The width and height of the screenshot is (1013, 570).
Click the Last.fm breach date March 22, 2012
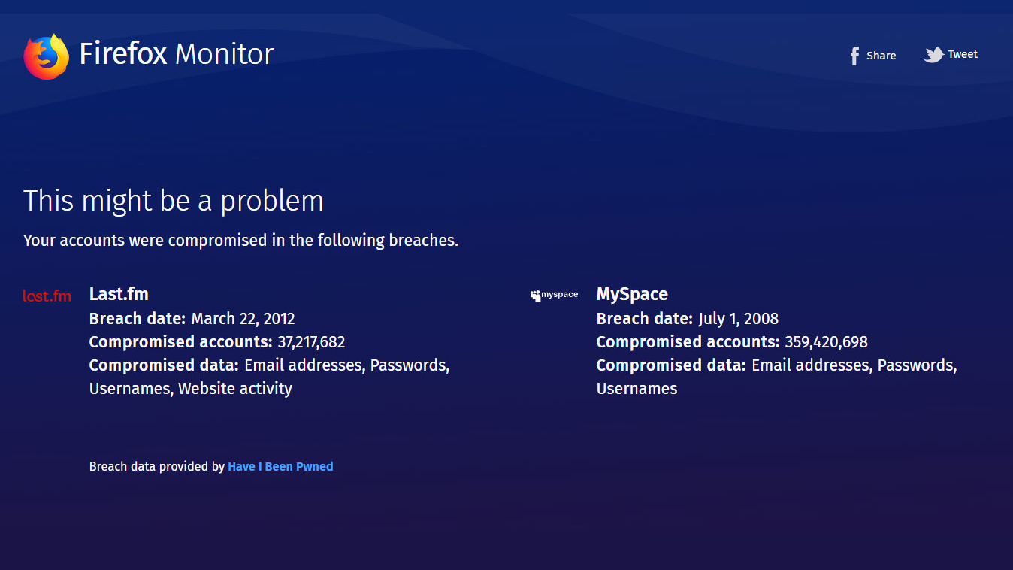(x=243, y=318)
